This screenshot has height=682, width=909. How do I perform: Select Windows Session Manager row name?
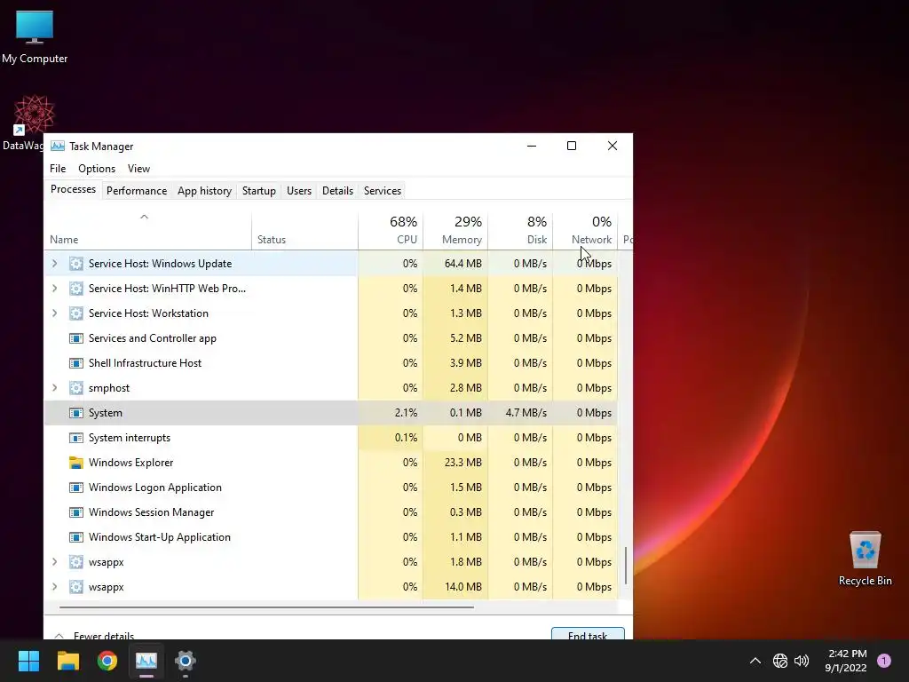coord(151,512)
